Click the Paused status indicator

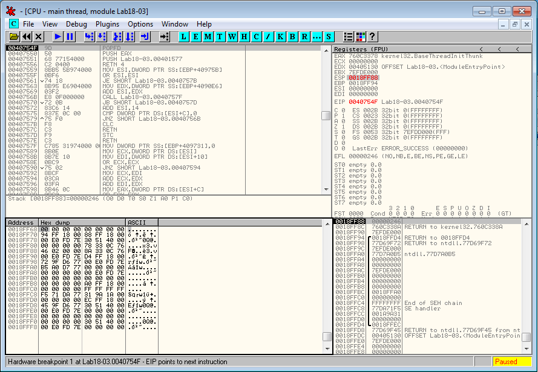pos(506,362)
